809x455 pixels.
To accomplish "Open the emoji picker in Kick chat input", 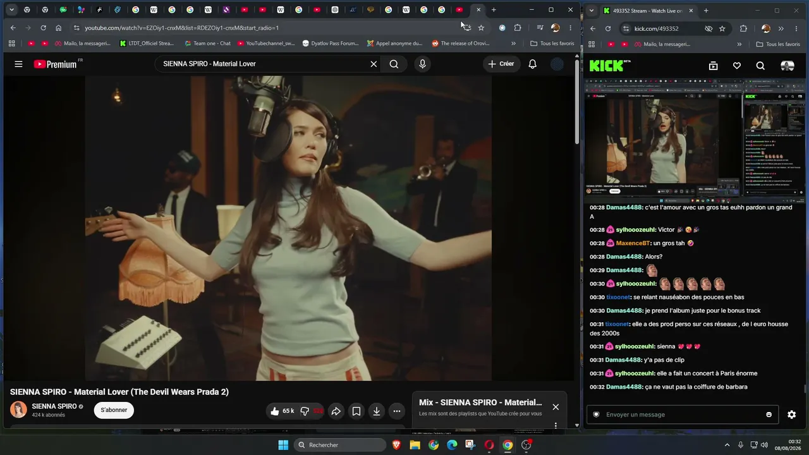I will 769,415.
